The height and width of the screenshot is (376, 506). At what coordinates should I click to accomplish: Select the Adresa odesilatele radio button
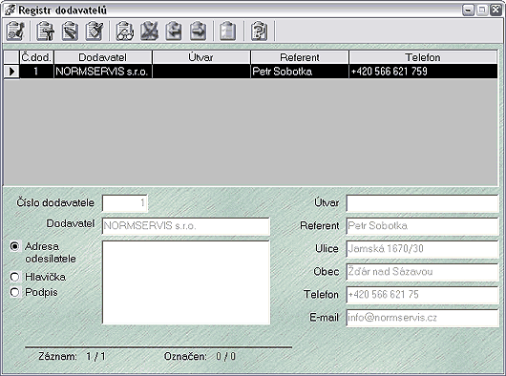[x=15, y=246]
